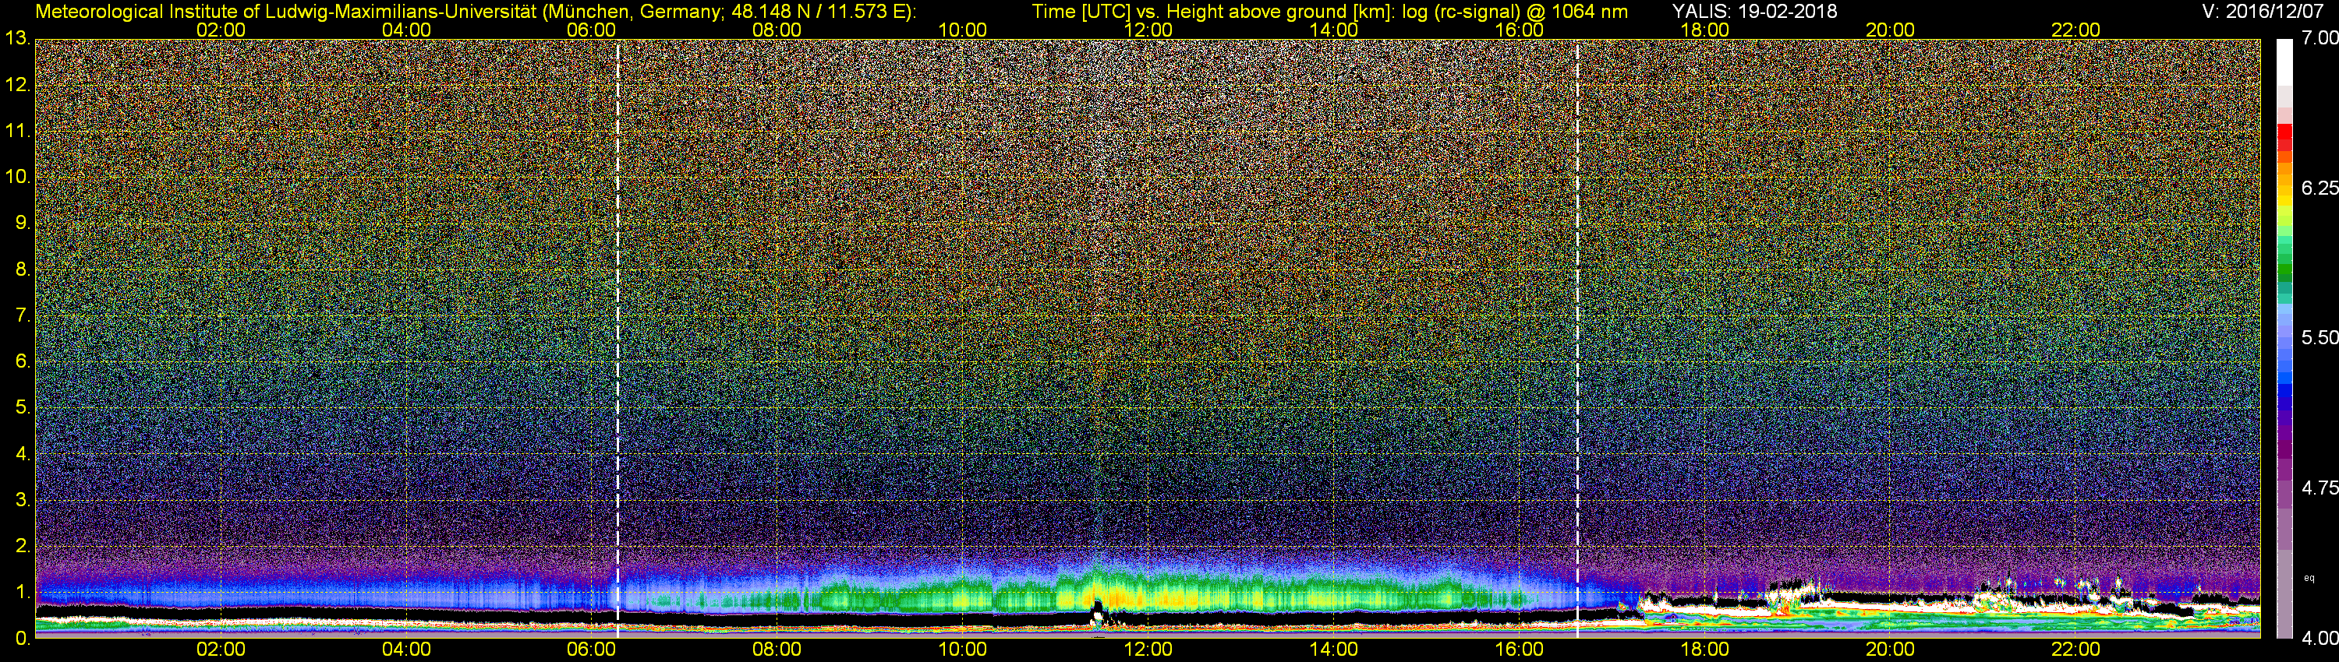This screenshot has width=2339, height=662.
Task: Click the small 'eq' label beside the color bar
Action: (x=2309, y=578)
